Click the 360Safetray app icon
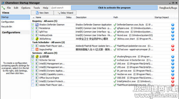 click(x=37, y=39)
